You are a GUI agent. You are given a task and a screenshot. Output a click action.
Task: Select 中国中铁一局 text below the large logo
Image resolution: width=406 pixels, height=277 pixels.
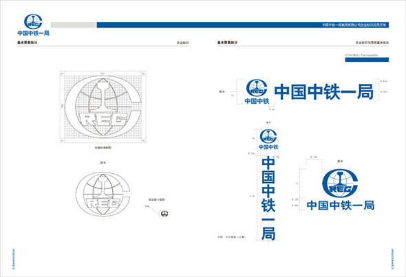click(341, 206)
